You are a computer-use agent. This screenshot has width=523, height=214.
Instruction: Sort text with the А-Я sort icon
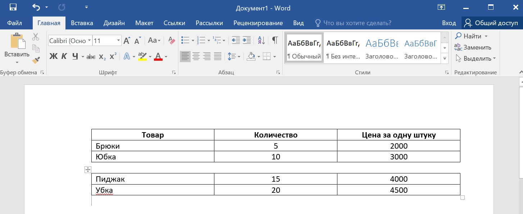click(x=261, y=40)
